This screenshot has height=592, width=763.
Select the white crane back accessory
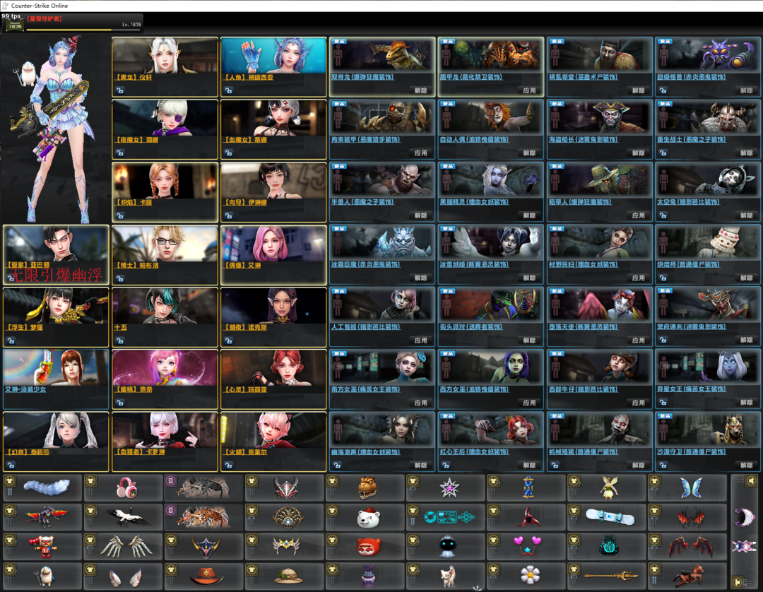pyautogui.click(x=128, y=517)
